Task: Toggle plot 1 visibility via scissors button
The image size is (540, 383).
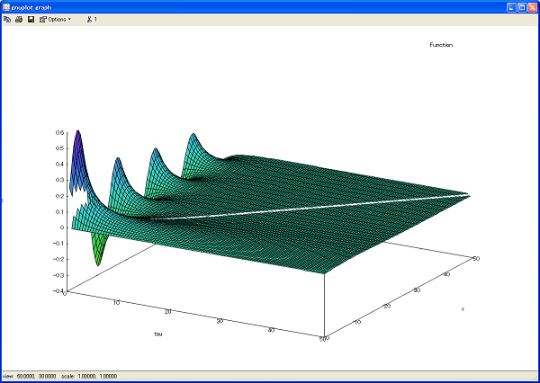Action: pos(92,20)
